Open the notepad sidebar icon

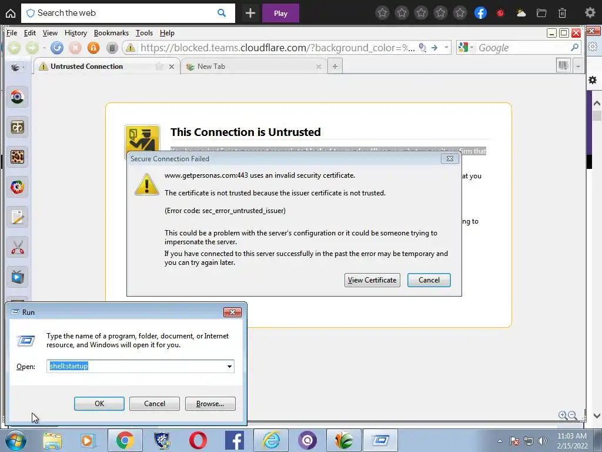17,217
